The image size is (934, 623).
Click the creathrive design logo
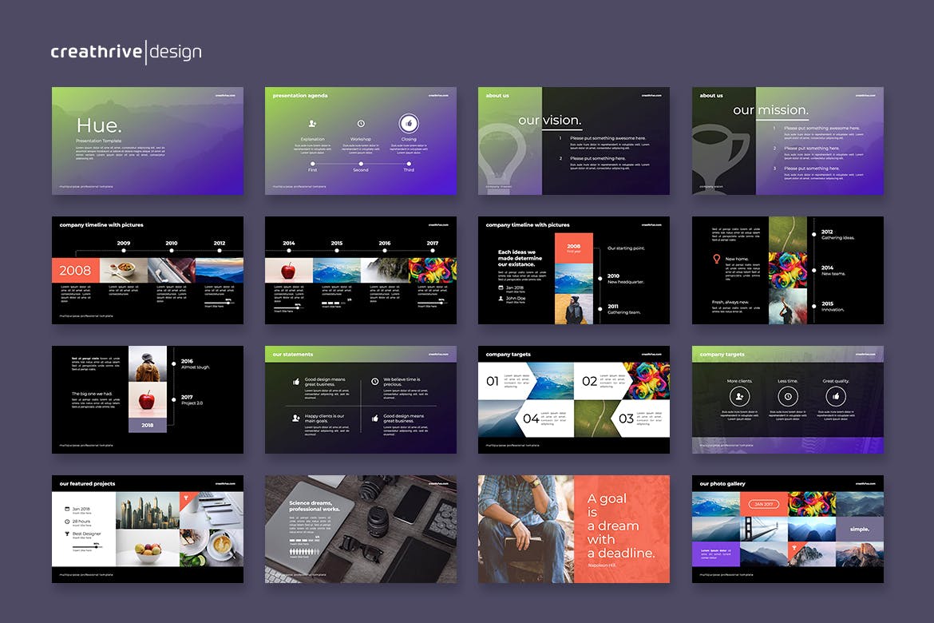pos(126,53)
